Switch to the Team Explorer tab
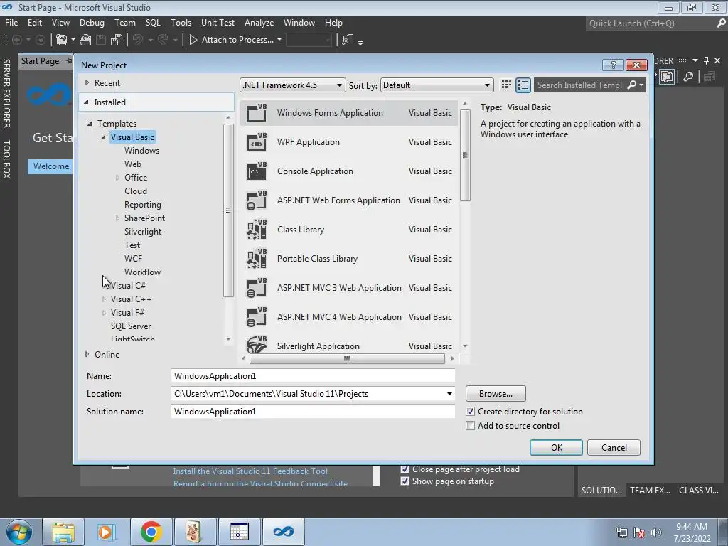 650,491
